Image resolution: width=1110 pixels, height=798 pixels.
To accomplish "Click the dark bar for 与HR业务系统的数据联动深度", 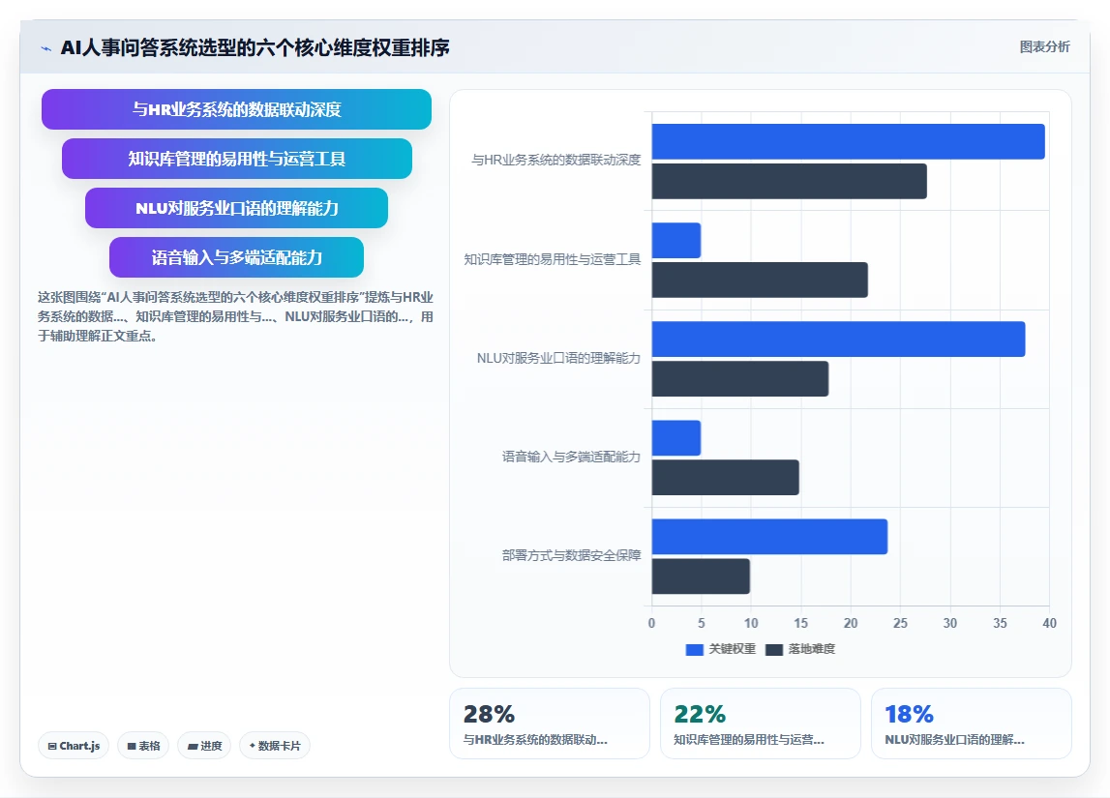I will [x=790, y=181].
